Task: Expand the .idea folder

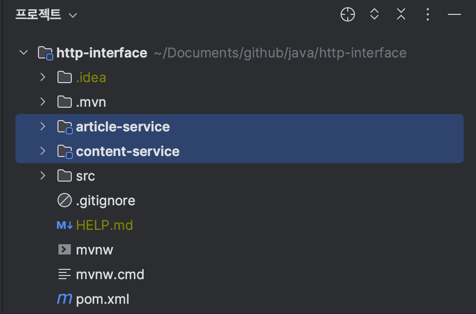Action: click(x=43, y=77)
